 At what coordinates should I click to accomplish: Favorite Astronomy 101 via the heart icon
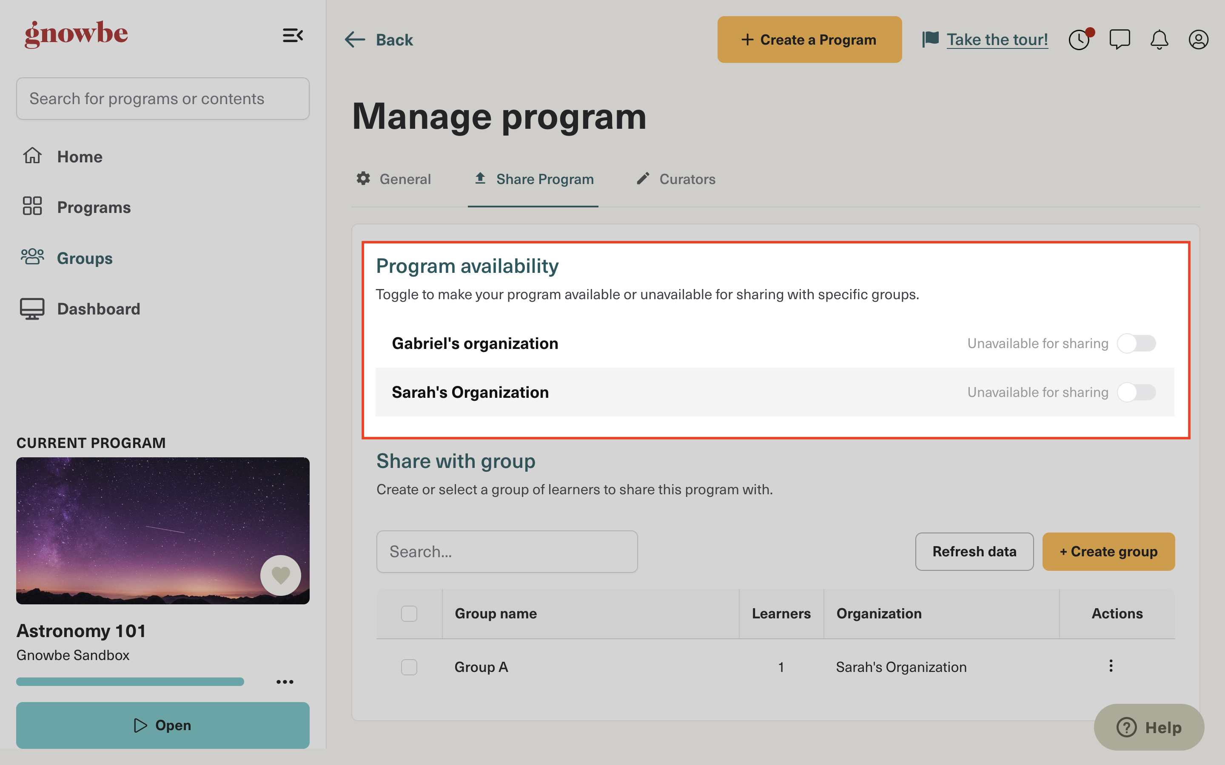coord(280,575)
